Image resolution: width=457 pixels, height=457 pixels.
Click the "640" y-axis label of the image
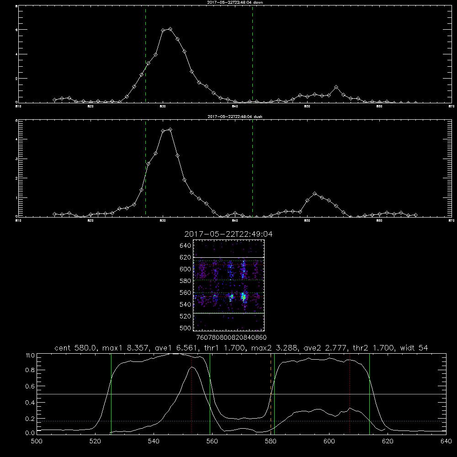[x=186, y=246]
